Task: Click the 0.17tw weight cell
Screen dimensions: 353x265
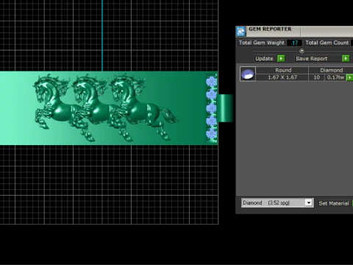Action: (x=335, y=77)
